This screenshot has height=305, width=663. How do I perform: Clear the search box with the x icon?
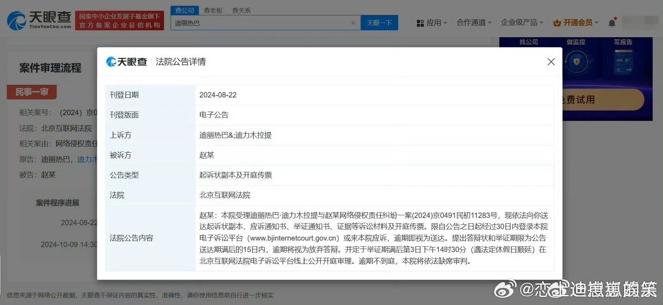click(x=353, y=23)
